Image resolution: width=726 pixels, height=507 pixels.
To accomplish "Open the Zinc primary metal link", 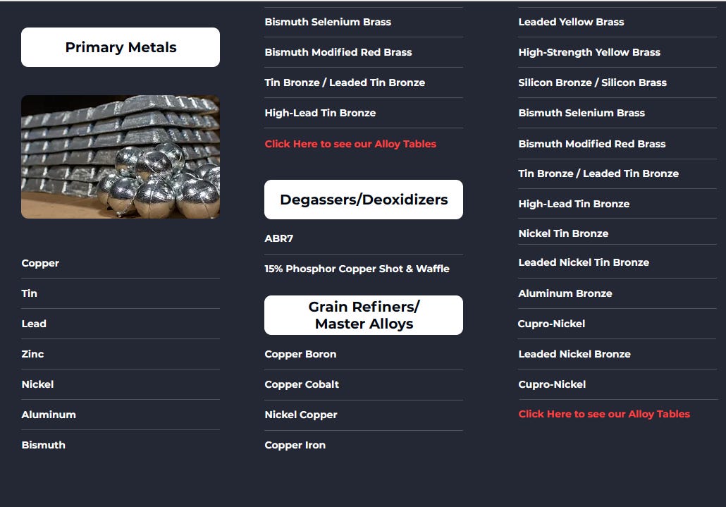I will [x=32, y=354].
